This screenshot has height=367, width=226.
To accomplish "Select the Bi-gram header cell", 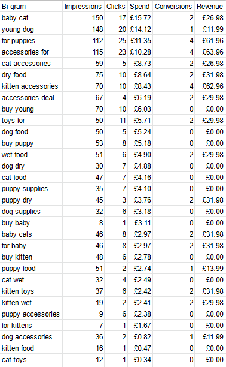I will 31,7.
